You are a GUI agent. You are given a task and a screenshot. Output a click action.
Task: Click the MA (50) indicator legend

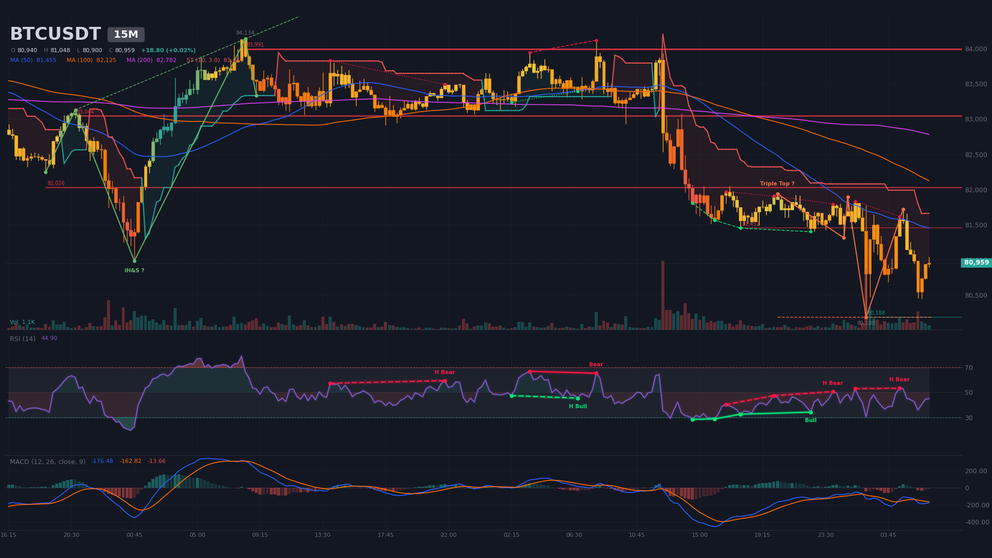(x=33, y=60)
